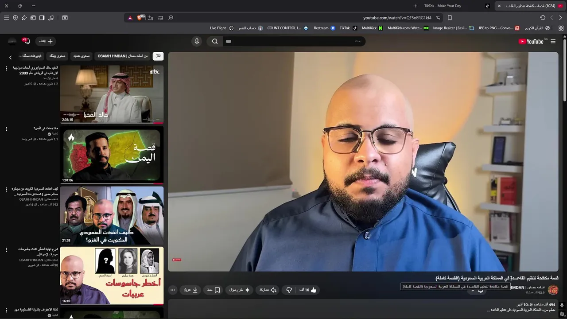Image resolution: width=567 pixels, height=319 pixels.
Task: Open the خالد المحيا video thumbnail
Action: coord(112,94)
